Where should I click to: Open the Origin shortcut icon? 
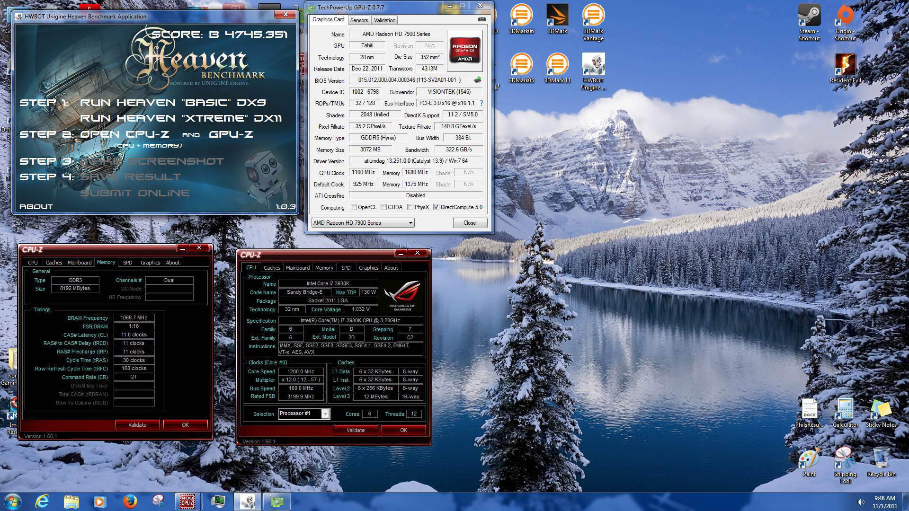tap(845, 22)
